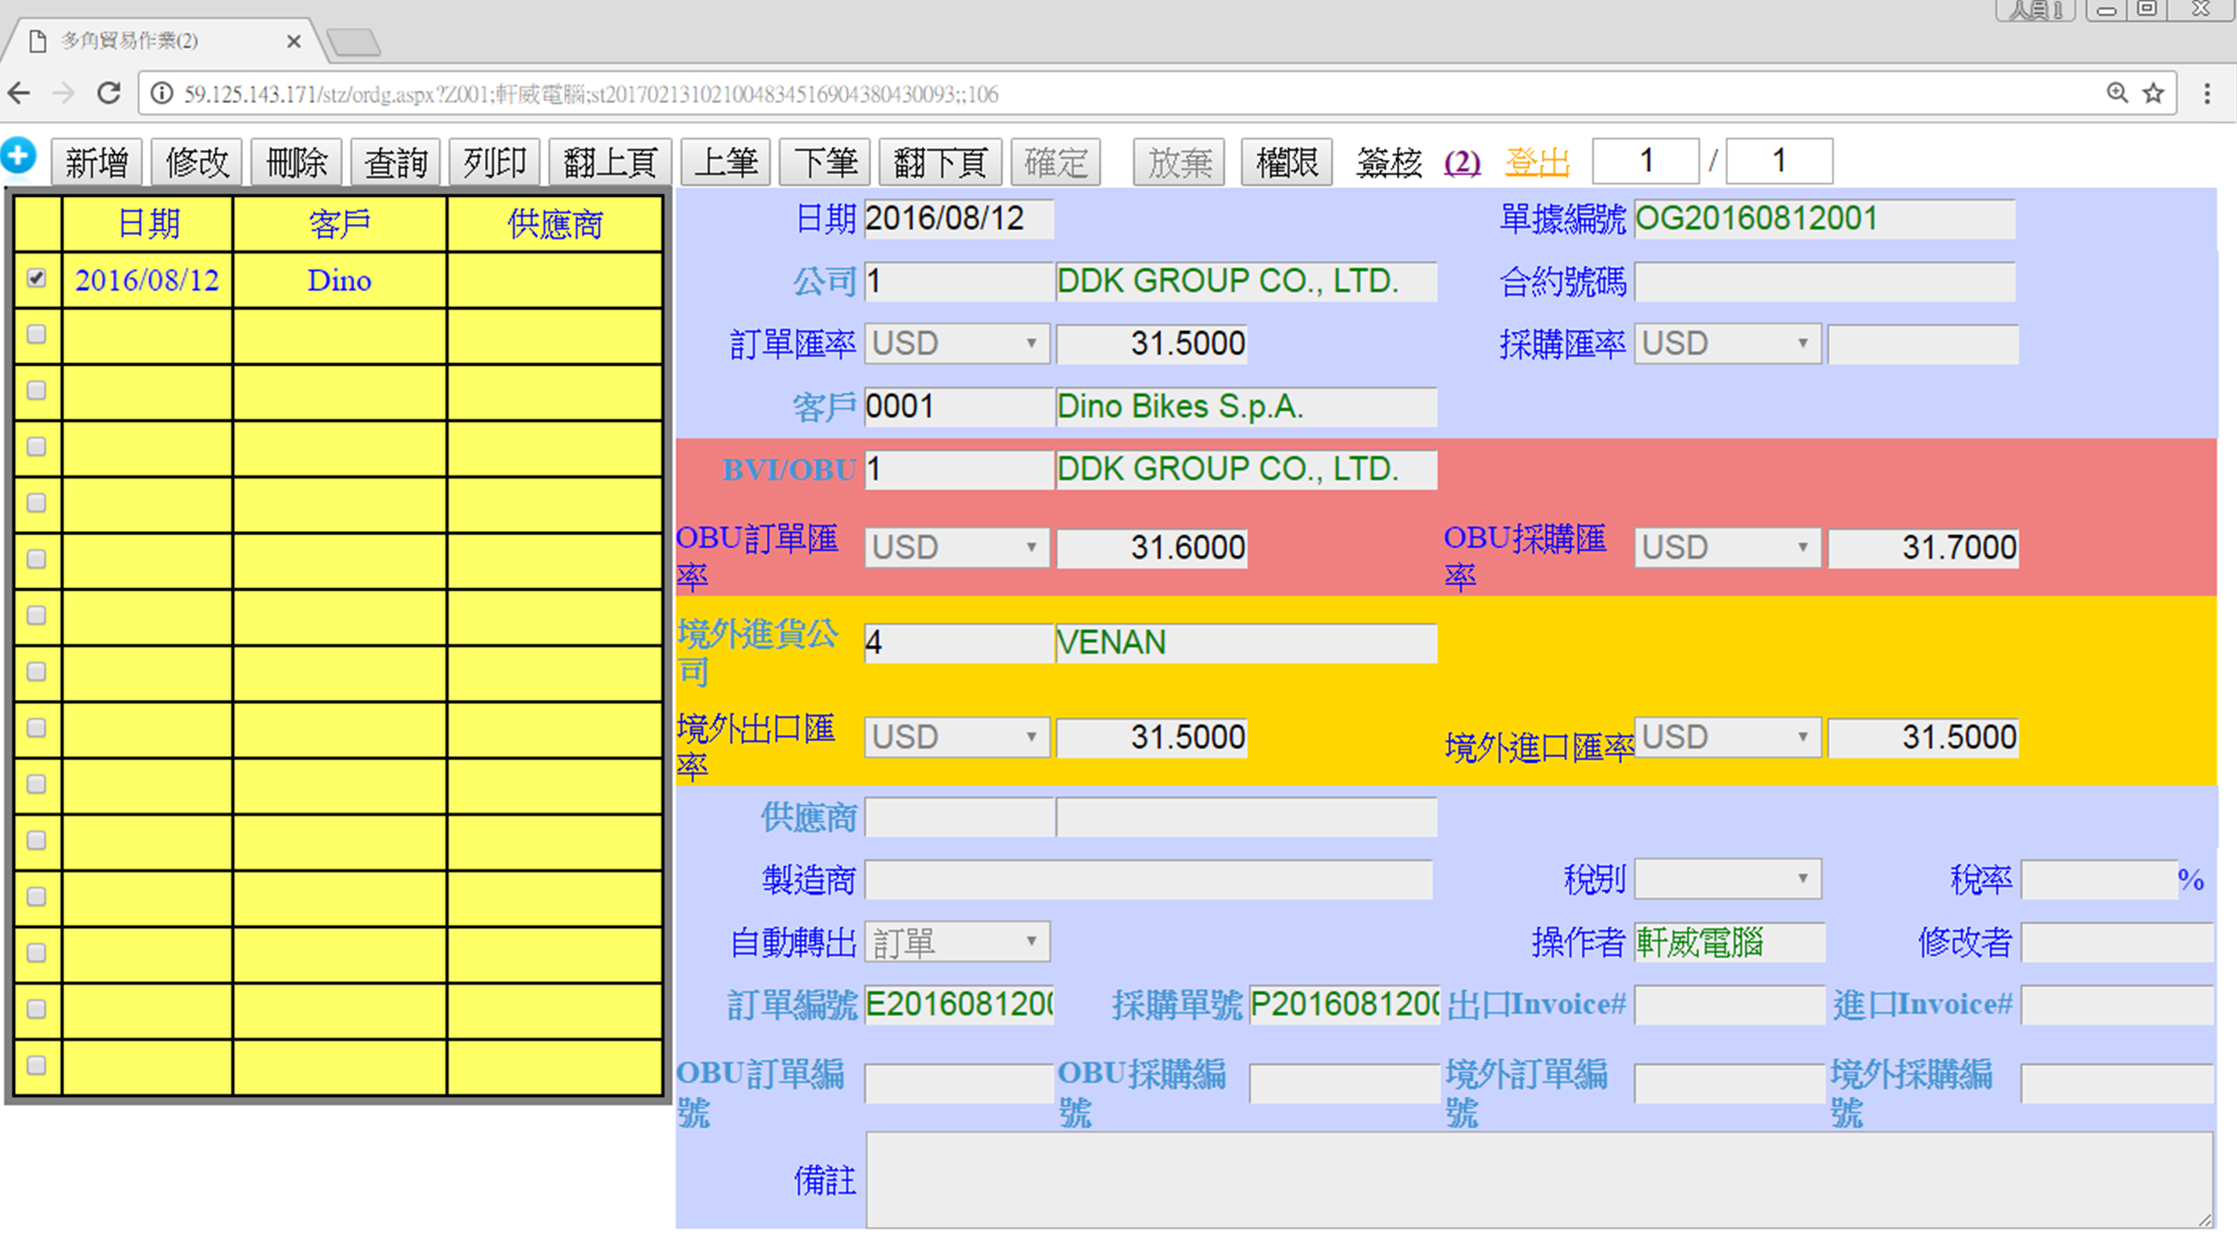Reload the page with refresh icon
The image size is (2237, 1242).
coord(109,93)
